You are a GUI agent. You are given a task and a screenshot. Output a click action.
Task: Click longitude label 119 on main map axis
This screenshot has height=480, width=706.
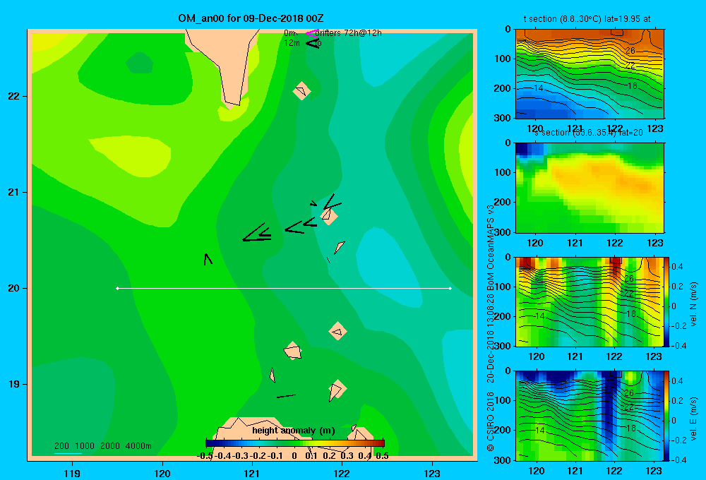point(73,473)
